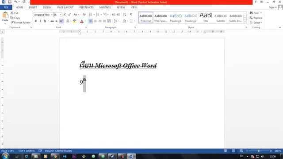Open the font name Angsana New dropdown
Image resolution: width=283 pixels, height=159 pixels.
point(52,15)
